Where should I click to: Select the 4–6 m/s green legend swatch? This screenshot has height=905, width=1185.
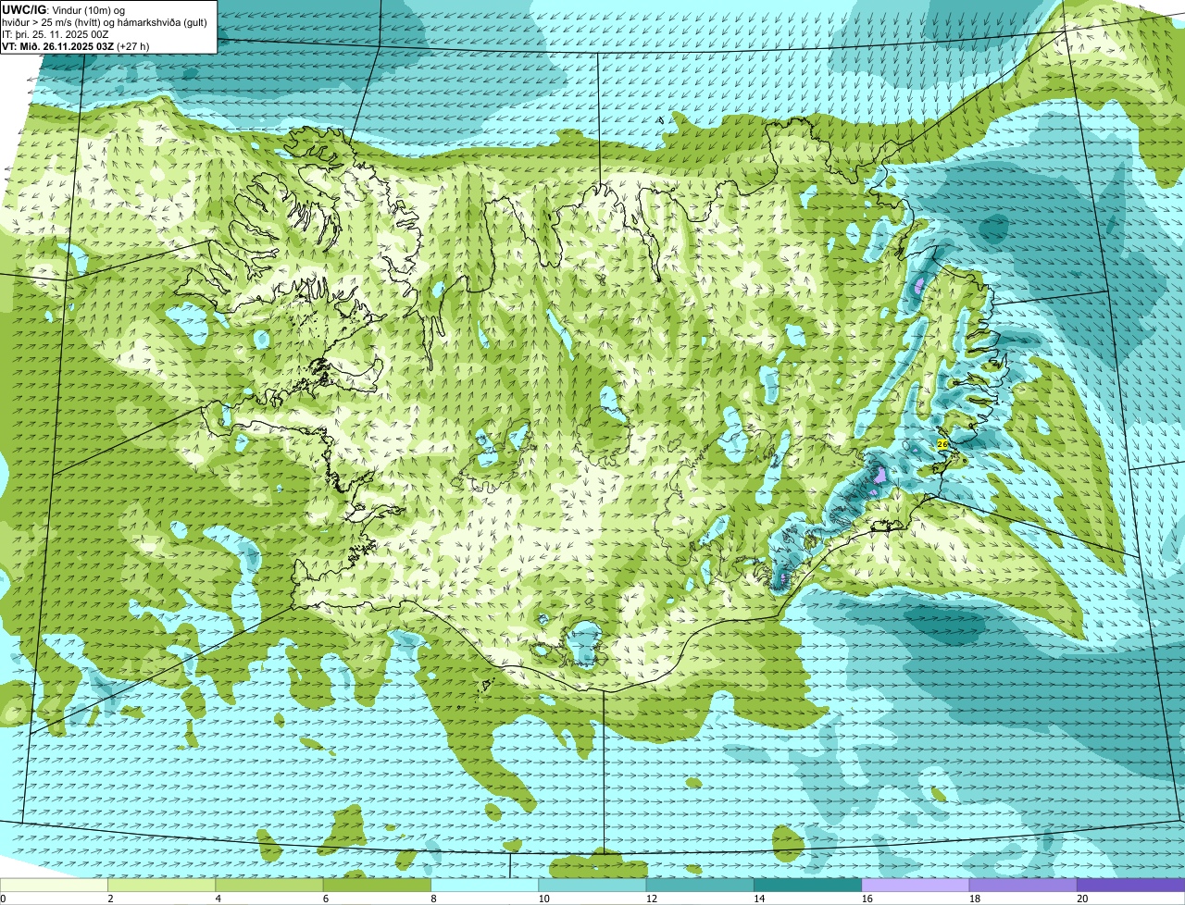269,885
